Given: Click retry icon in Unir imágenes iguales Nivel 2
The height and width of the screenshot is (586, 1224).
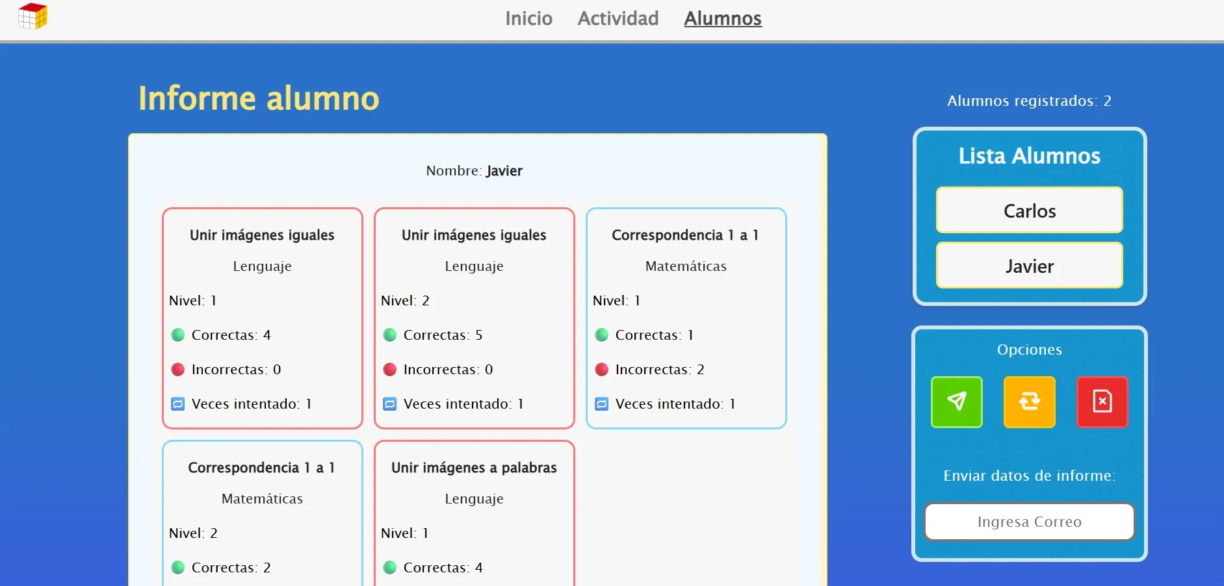Looking at the screenshot, I should pos(389,404).
